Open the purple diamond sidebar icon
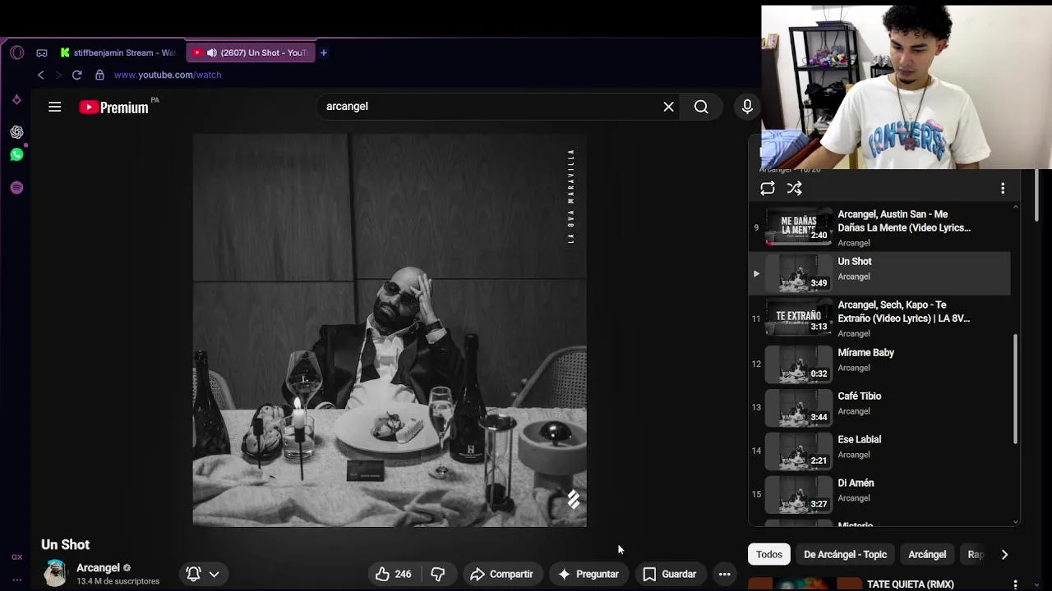The height and width of the screenshot is (591, 1052). [16, 100]
